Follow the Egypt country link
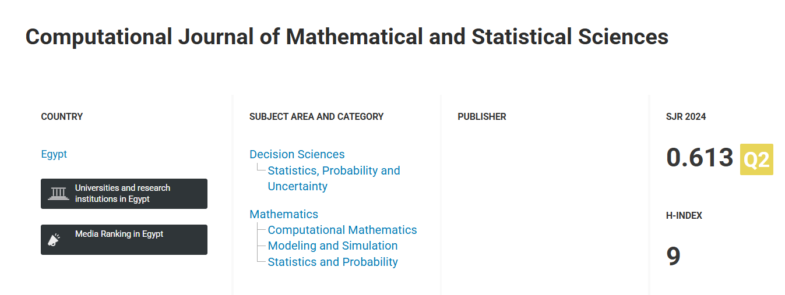Viewport: 785px width, 295px height. click(54, 154)
